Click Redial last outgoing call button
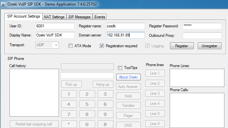 (34, 124)
